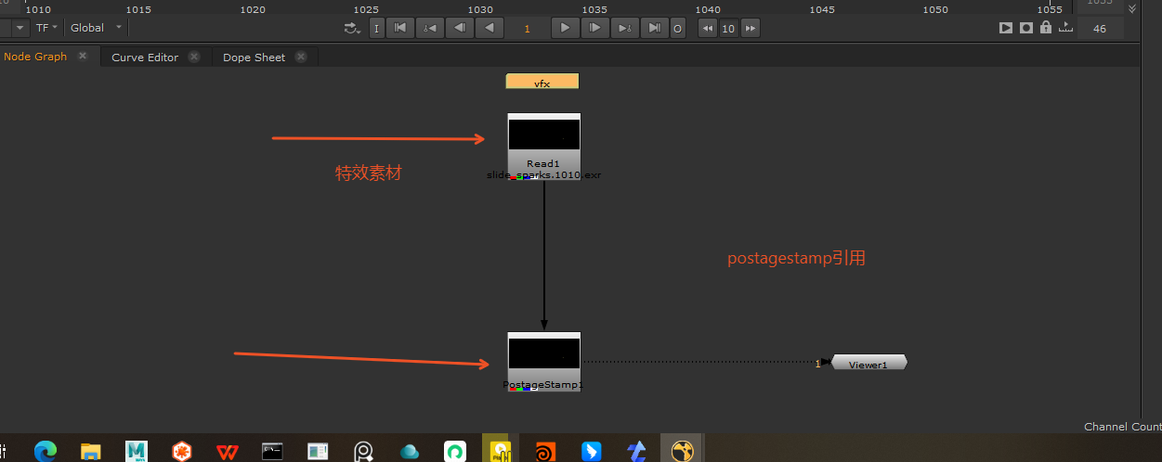Step back one frame

[x=459, y=28]
